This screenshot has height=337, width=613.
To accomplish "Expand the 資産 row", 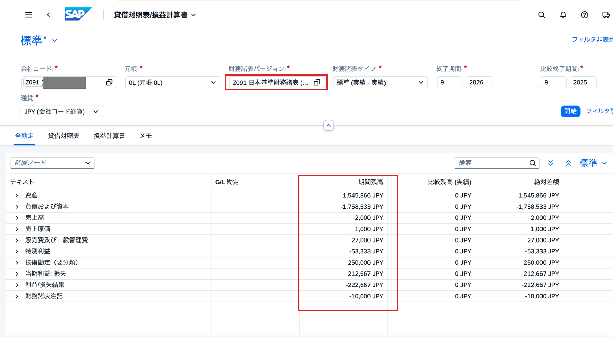I will pyautogui.click(x=17, y=195).
